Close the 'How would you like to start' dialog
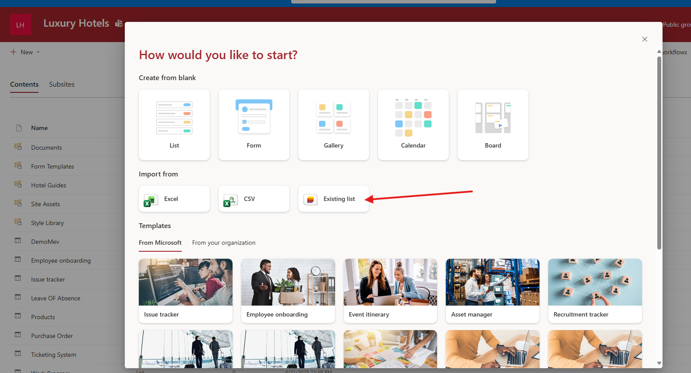 pos(645,39)
